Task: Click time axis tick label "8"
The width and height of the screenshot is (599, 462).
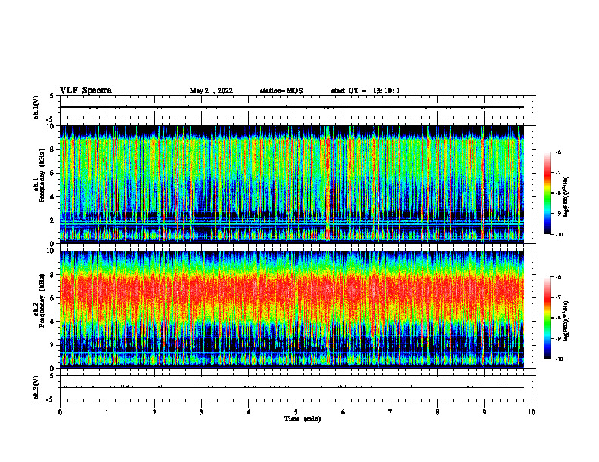Action: click(437, 412)
